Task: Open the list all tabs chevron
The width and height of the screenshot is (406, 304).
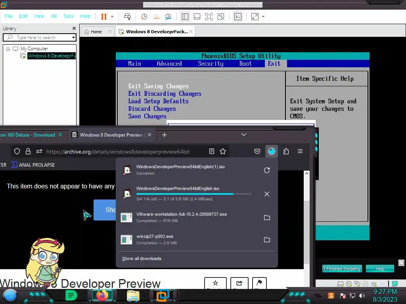Action: pos(244,135)
